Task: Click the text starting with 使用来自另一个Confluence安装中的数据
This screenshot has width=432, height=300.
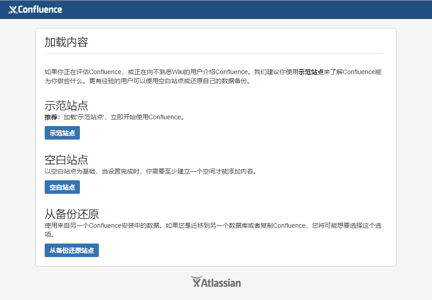Action: pyautogui.click(x=213, y=230)
